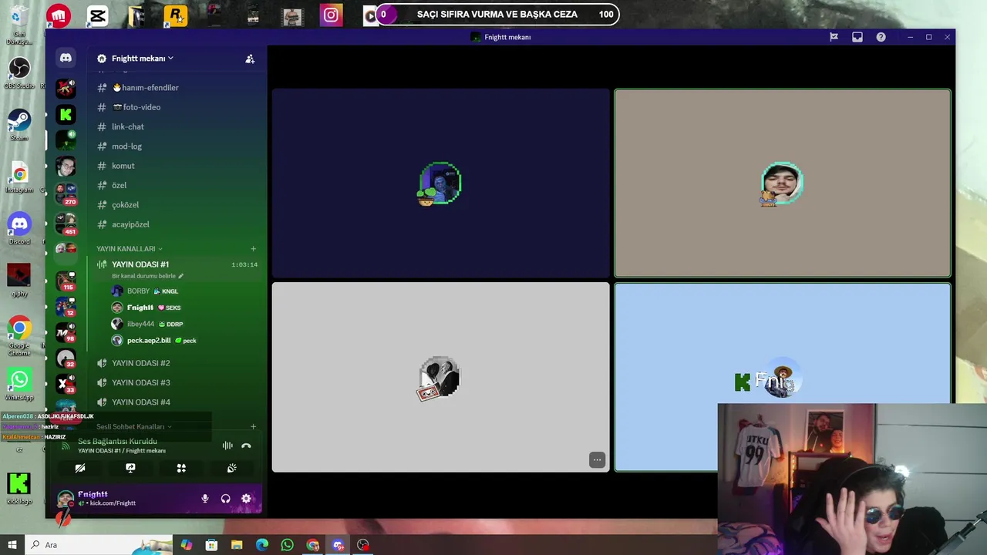Add a channel to Sesli Sohbet Kanalları
This screenshot has width=987, height=555.
(x=253, y=426)
